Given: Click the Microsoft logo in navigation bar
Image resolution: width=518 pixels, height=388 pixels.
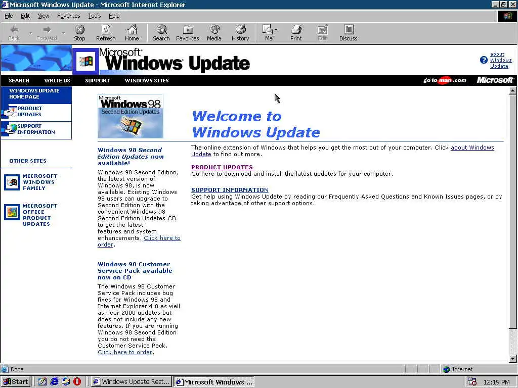Looking at the screenshot, I should [495, 80].
